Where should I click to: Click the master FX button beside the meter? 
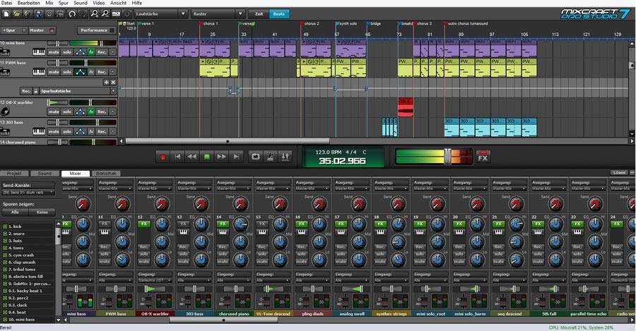tap(483, 157)
